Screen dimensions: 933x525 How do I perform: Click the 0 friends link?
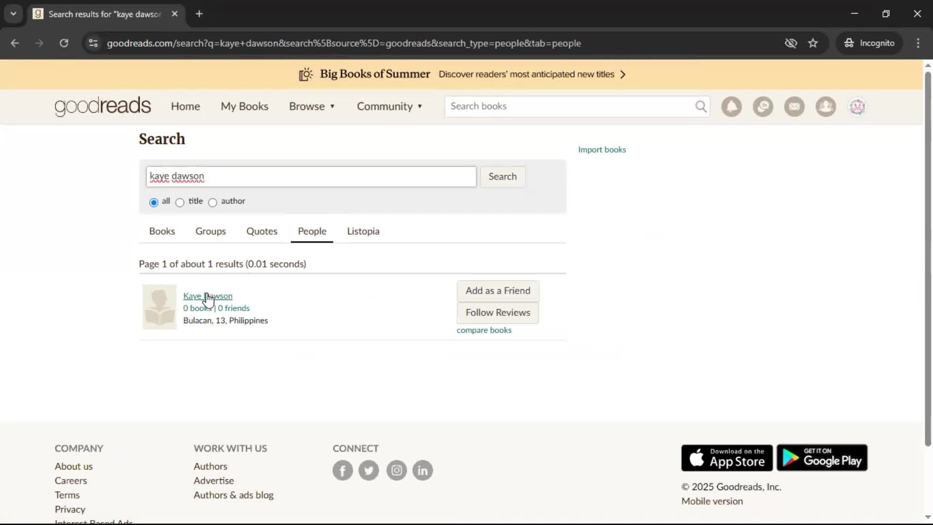pos(234,308)
